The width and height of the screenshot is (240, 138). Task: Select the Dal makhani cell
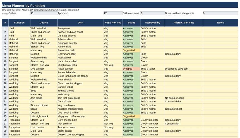(x=80, y=102)
